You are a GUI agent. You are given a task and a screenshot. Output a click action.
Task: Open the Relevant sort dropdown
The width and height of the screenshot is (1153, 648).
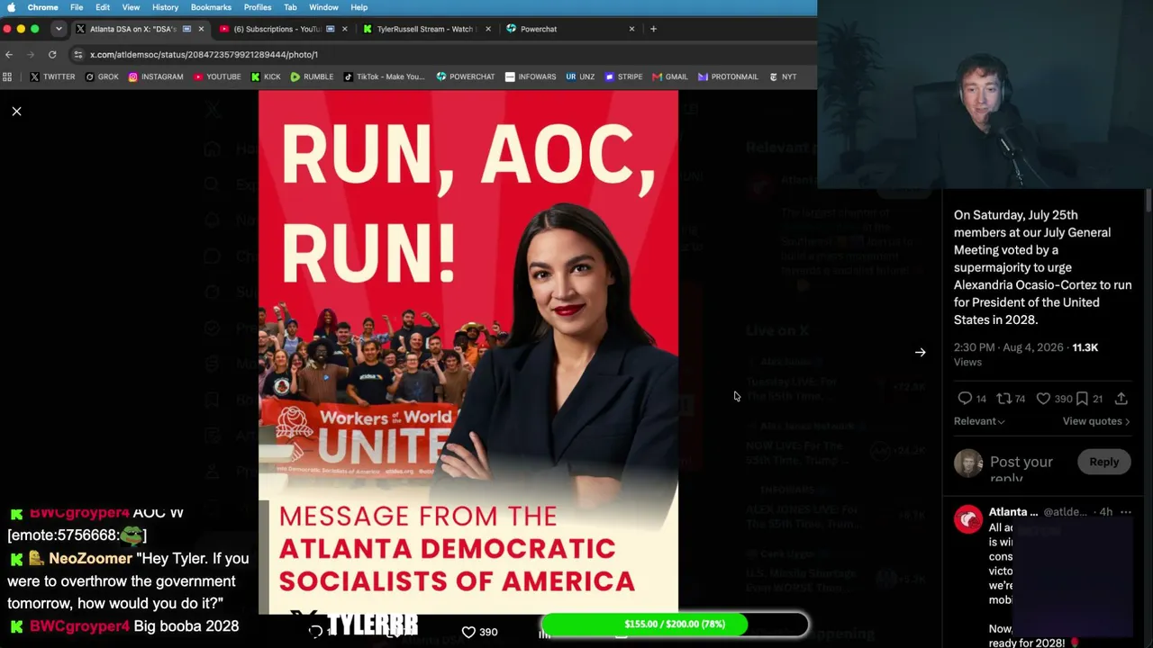click(979, 421)
